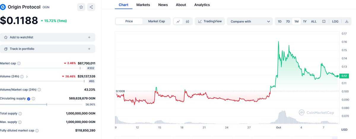This screenshot has height=139, width=356.
Task: Select 1M time range
Action: [296, 21]
